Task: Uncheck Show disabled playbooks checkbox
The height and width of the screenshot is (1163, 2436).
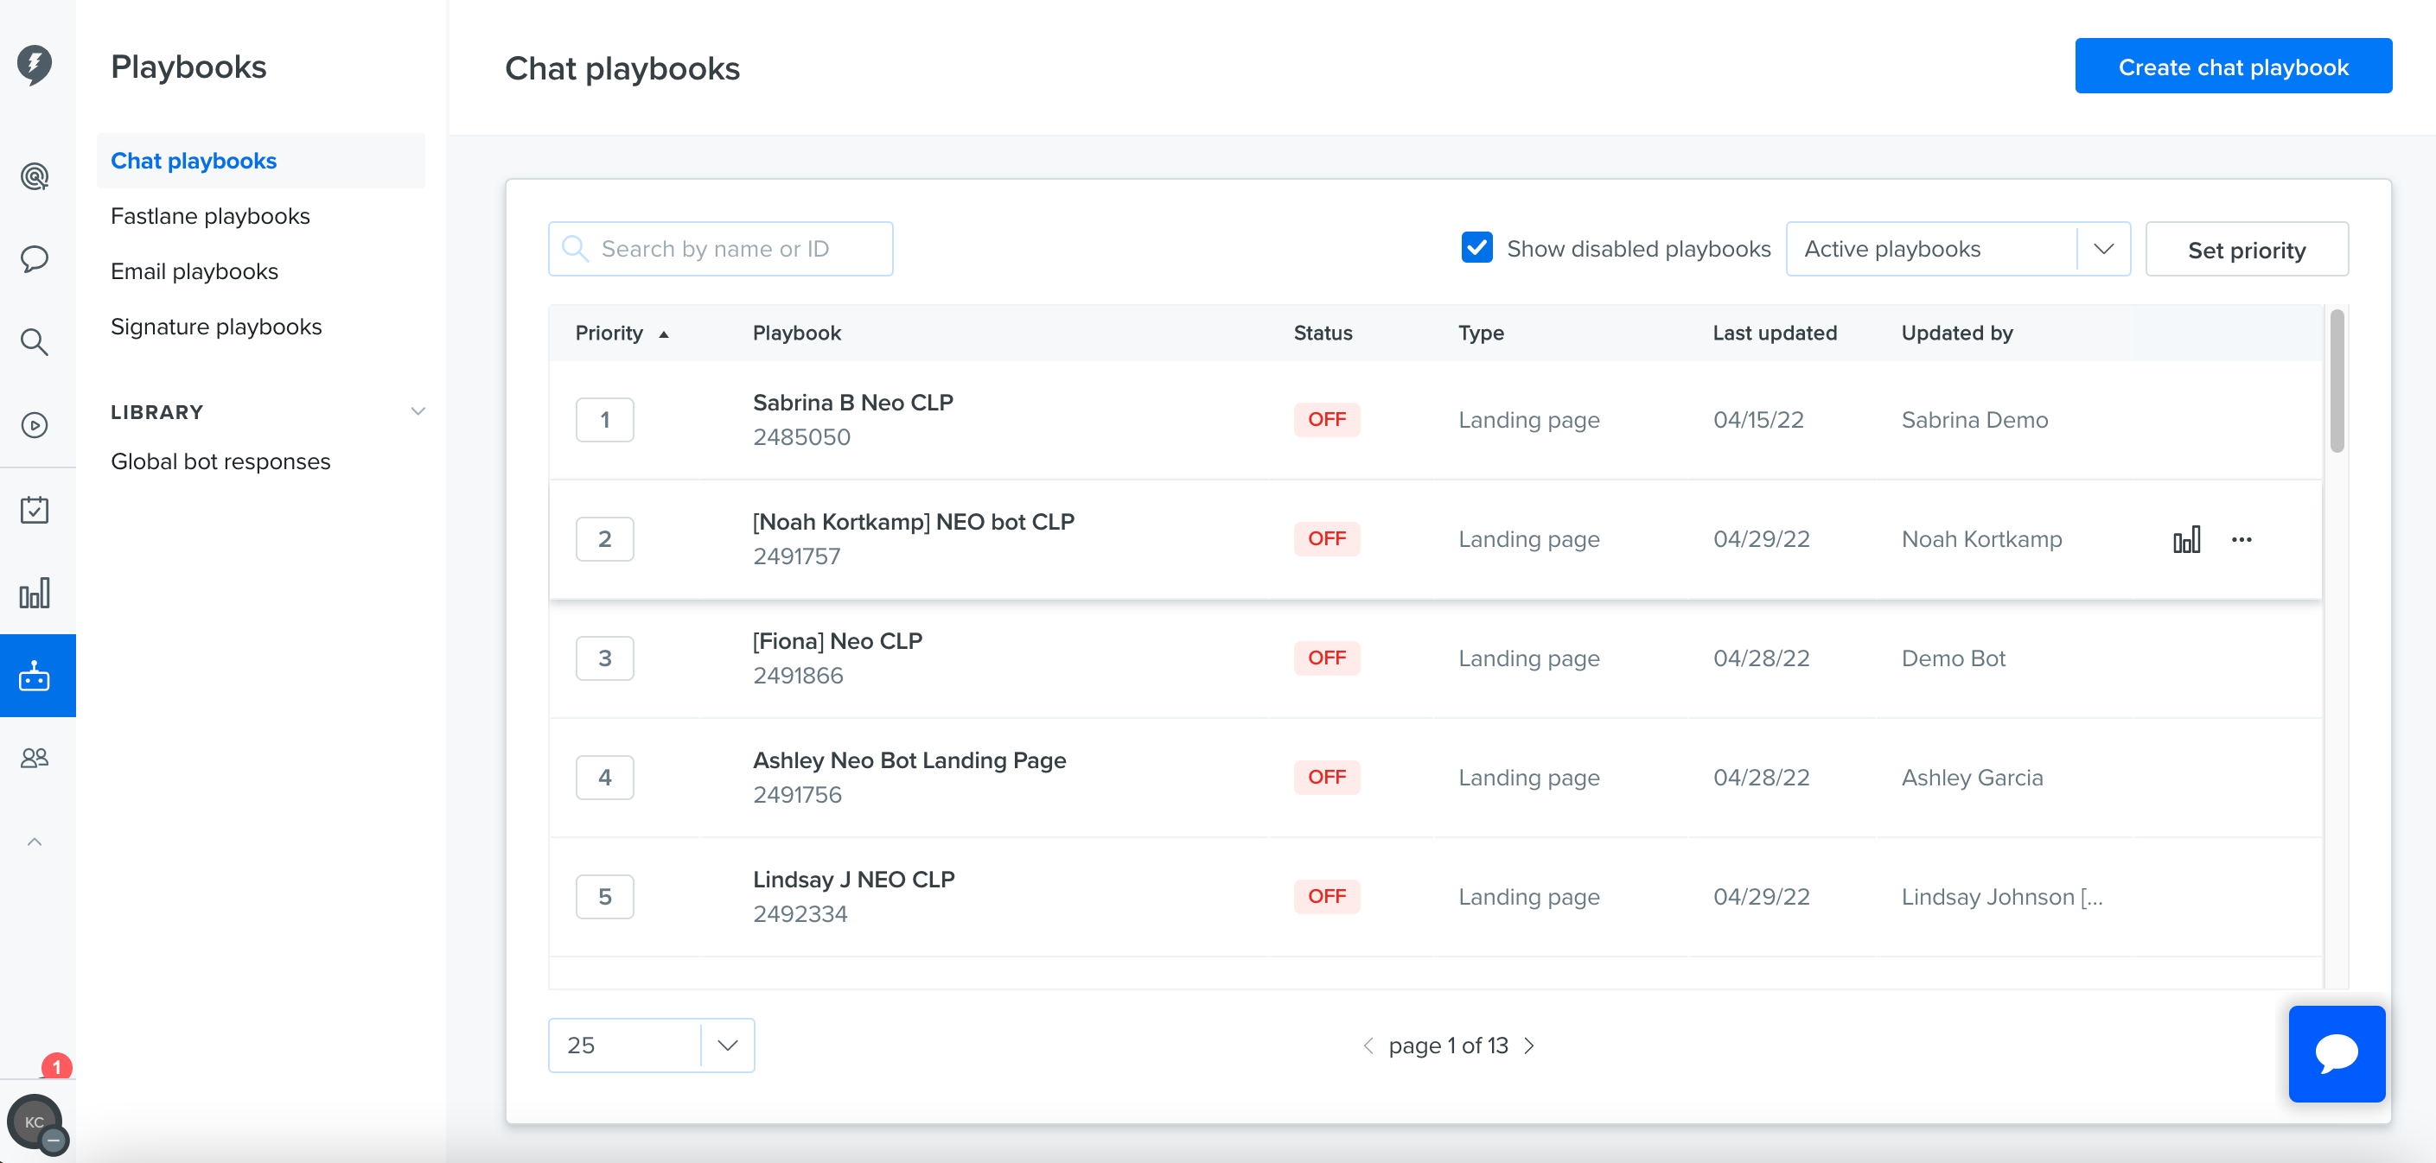Action: click(x=1476, y=248)
